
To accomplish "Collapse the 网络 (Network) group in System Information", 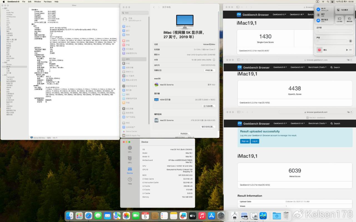I will click(3, 63).
